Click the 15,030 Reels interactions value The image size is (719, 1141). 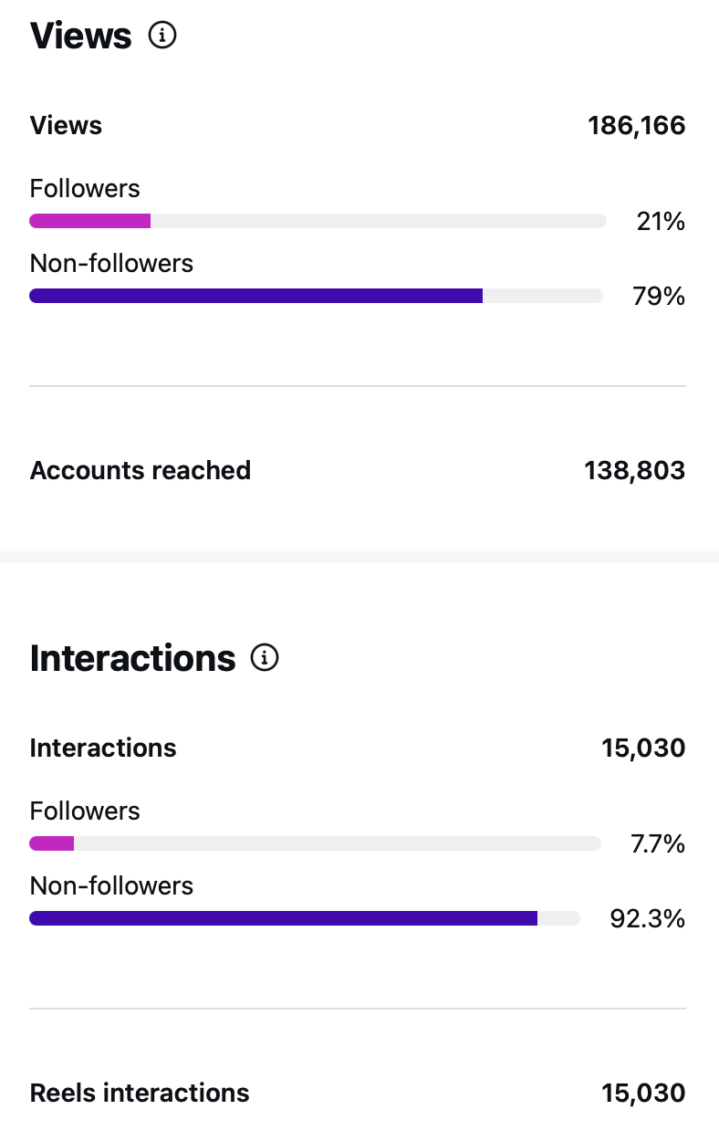pos(642,1093)
